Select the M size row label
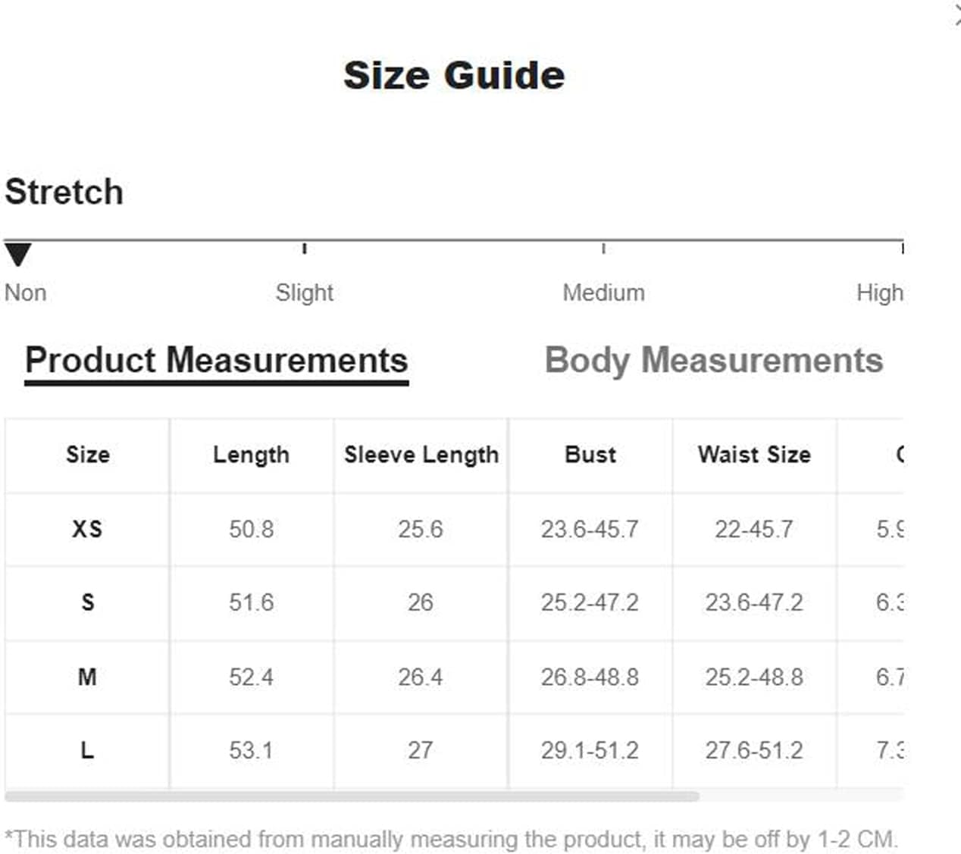Image resolution: width=961 pixels, height=854 pixels. 87,677
